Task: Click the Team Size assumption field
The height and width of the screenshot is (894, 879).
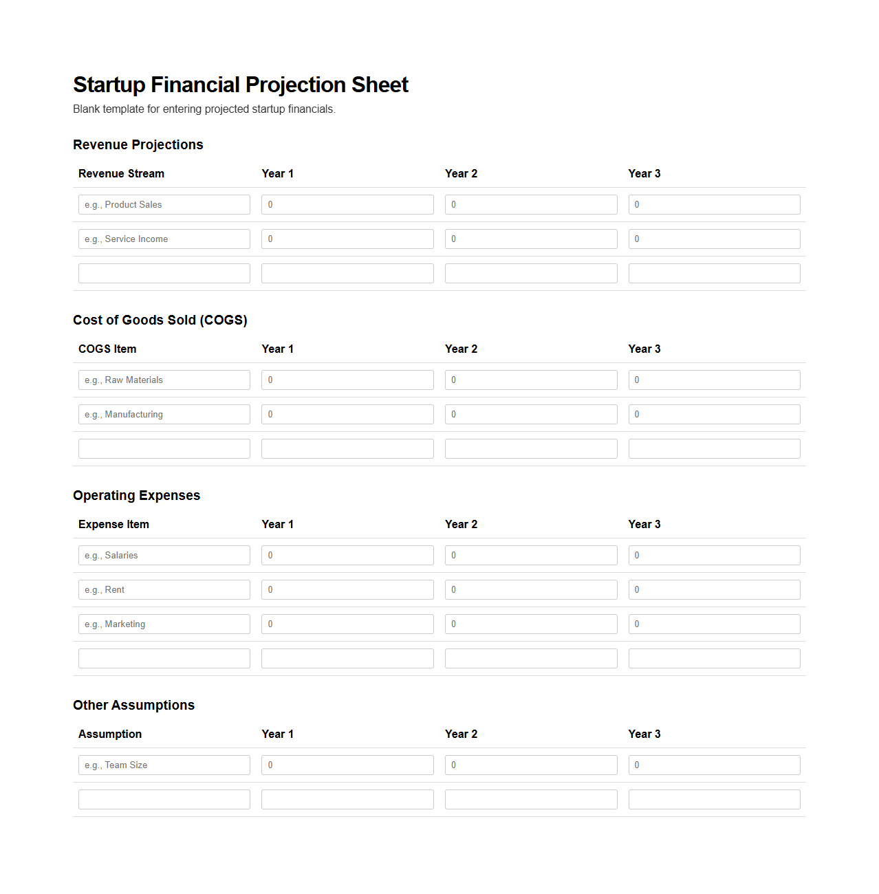Action: point(164,765)
